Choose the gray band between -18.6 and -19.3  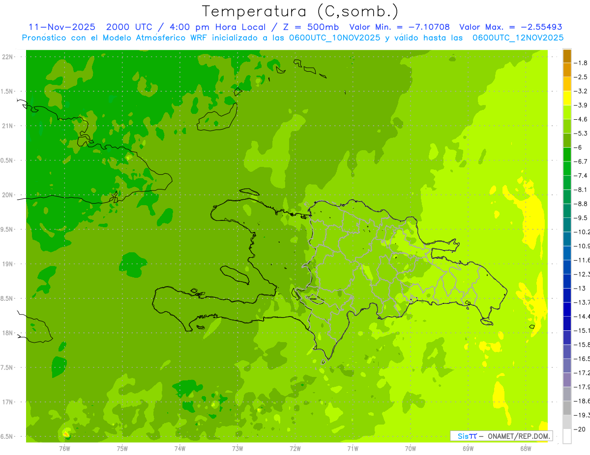point(567,408)
